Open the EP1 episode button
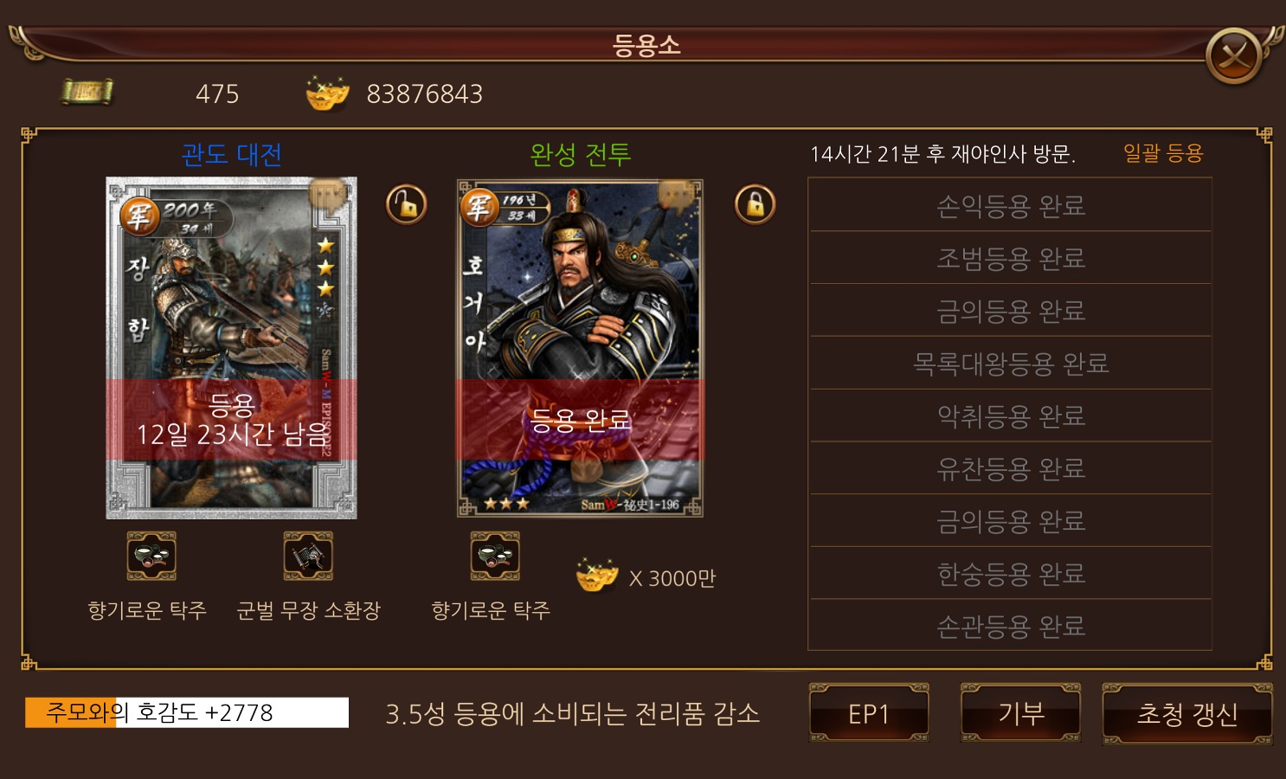Screen dimensions: 1286x779 869,713
